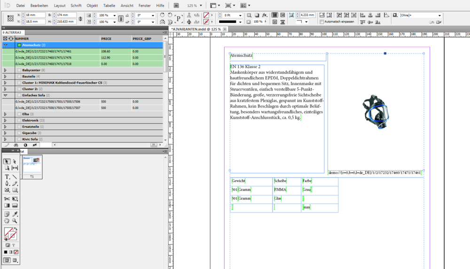
Task: Select the Eyedropper tool
Action: tap(15, 214)
